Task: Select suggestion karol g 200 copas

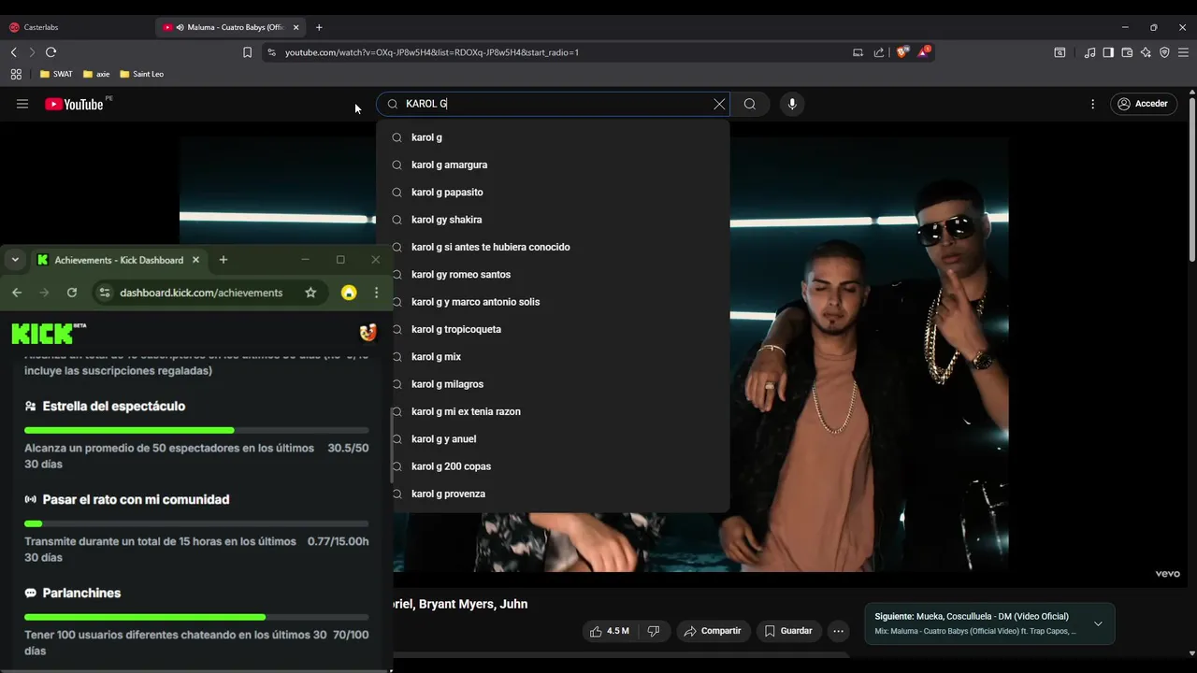Action: pos(553,466)
